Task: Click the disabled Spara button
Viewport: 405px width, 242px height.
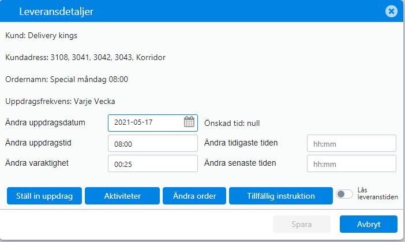Action: pyautogui.click(x=302, y=224)
